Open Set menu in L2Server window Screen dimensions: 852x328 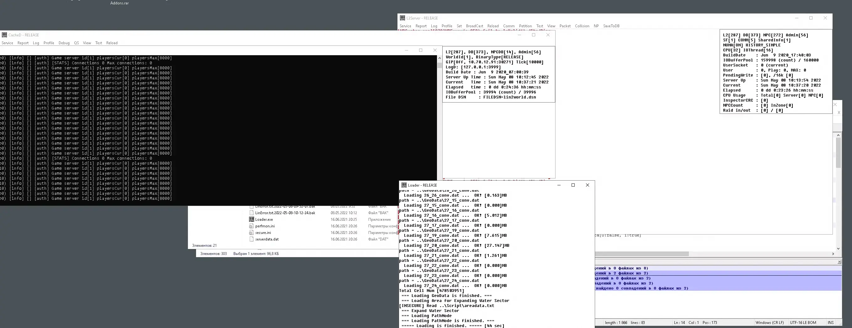[x=459, y=26]
